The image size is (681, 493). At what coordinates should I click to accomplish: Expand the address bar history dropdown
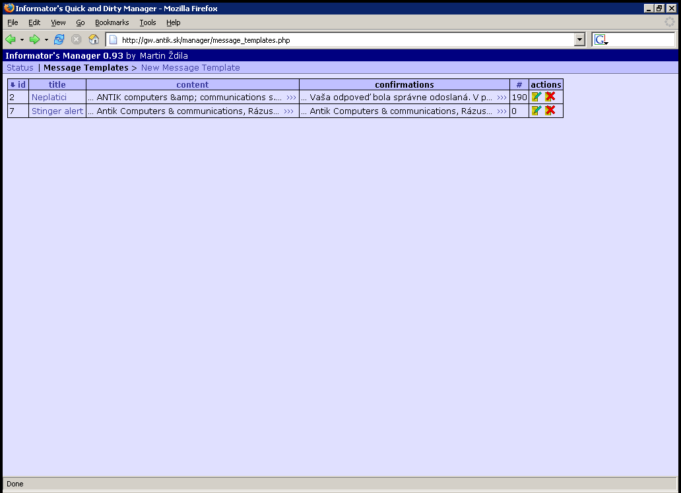[x=579, y=40]
